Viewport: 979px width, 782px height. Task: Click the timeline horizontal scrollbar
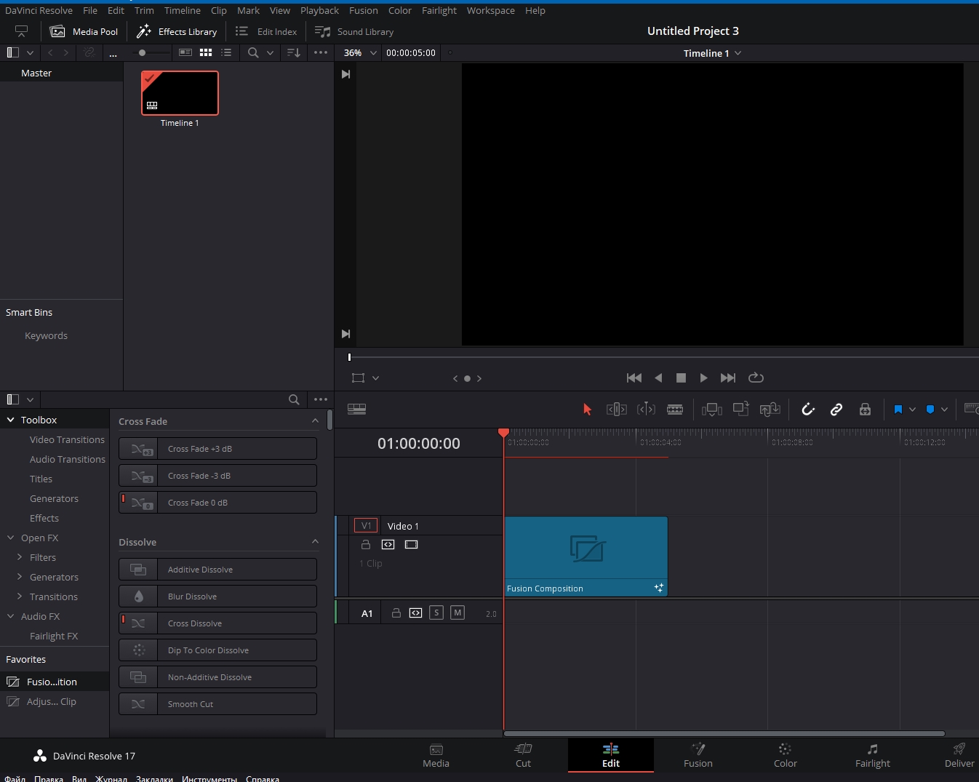click(x=724, y=733)
